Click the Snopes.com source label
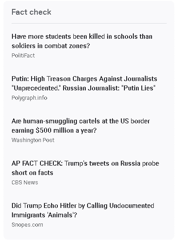Viewport: 184px width, 240px height. coord(27,225)
